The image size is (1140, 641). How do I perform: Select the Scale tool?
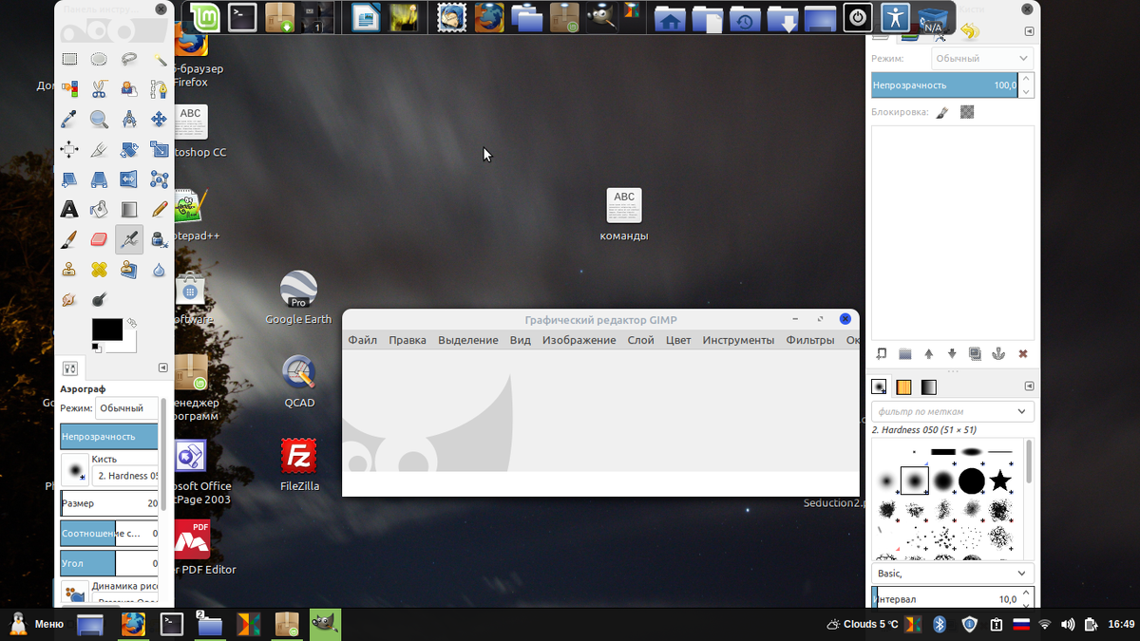[x=159, y=150]
